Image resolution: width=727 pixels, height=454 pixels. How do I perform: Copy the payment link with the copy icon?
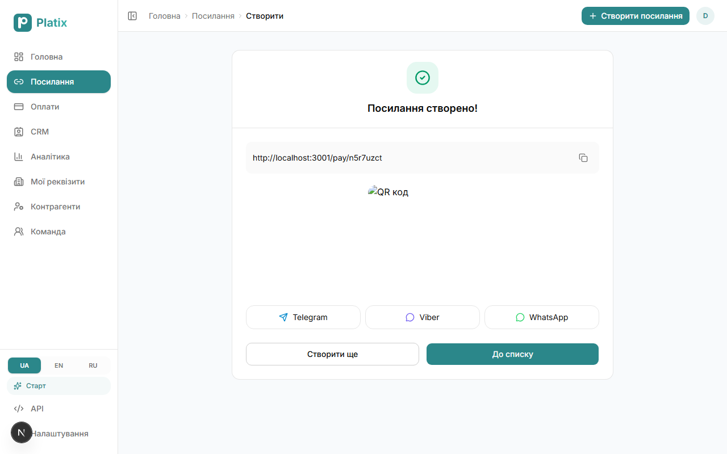coord(583,158)
